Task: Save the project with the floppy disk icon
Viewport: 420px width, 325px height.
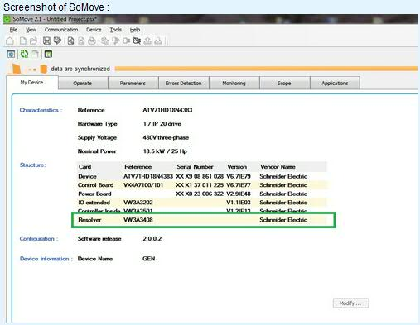Action: click(x=46, y=41)
